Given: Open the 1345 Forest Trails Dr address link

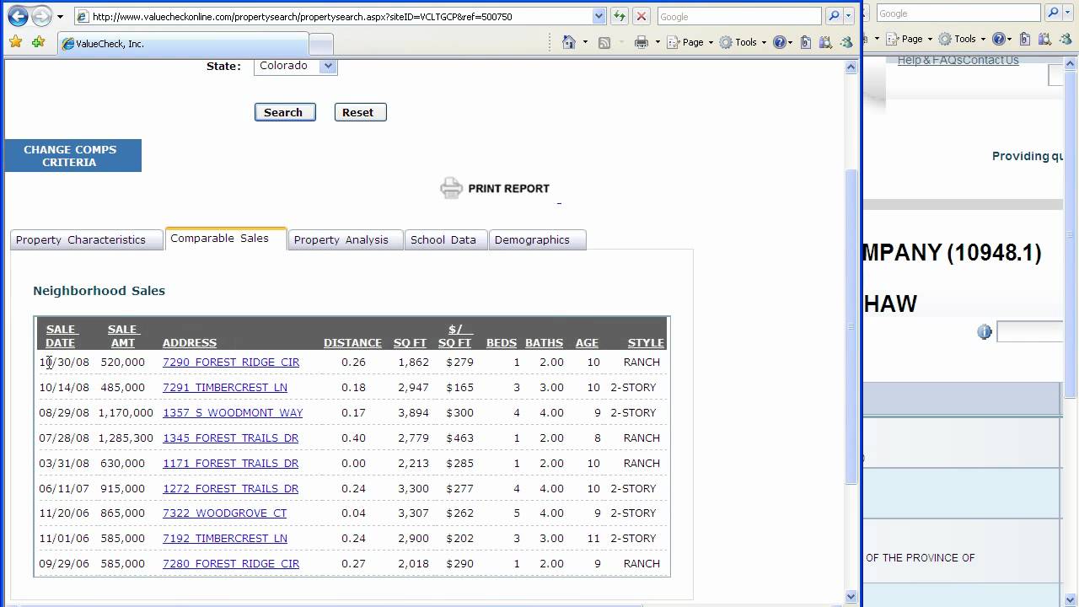Looking at the screenshot, I should click(x=230, y=438).
